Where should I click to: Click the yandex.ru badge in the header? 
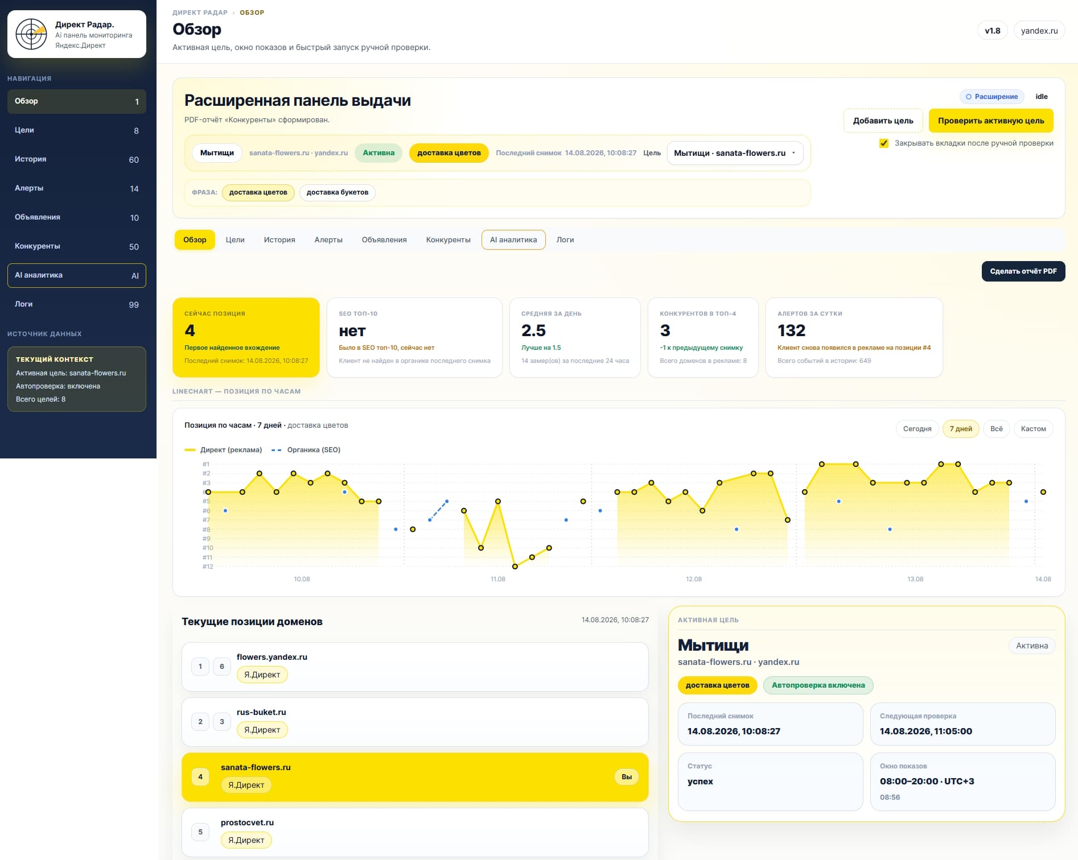tap(1039, 31)
